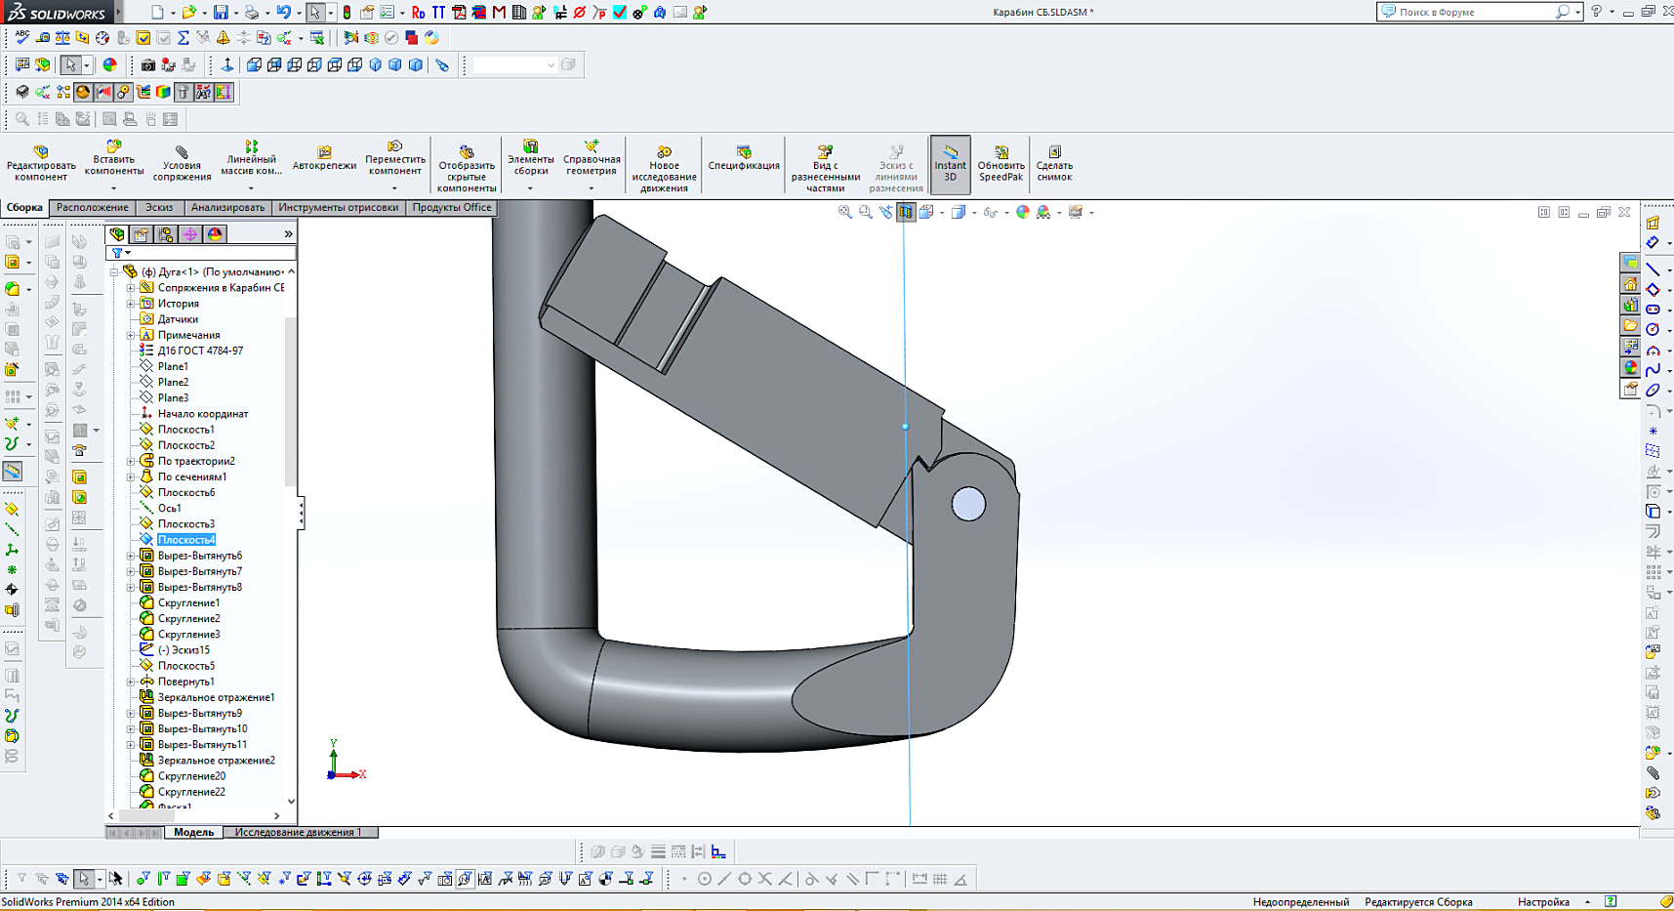Click the camera icon in view toolbar
This screenshot has width=1674, height=911.
pos(147,65)
